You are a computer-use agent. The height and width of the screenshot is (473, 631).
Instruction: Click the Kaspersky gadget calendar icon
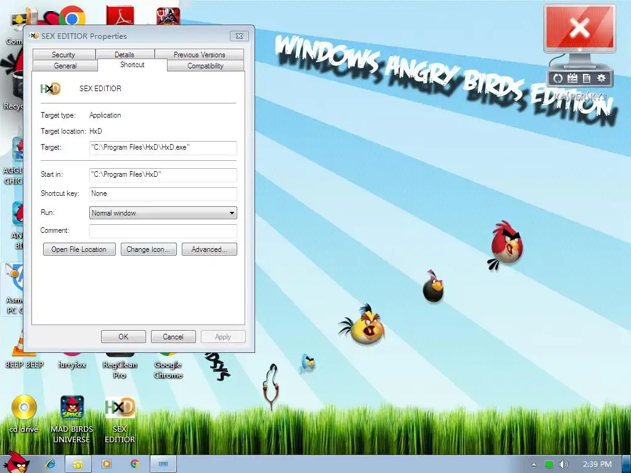572,78
